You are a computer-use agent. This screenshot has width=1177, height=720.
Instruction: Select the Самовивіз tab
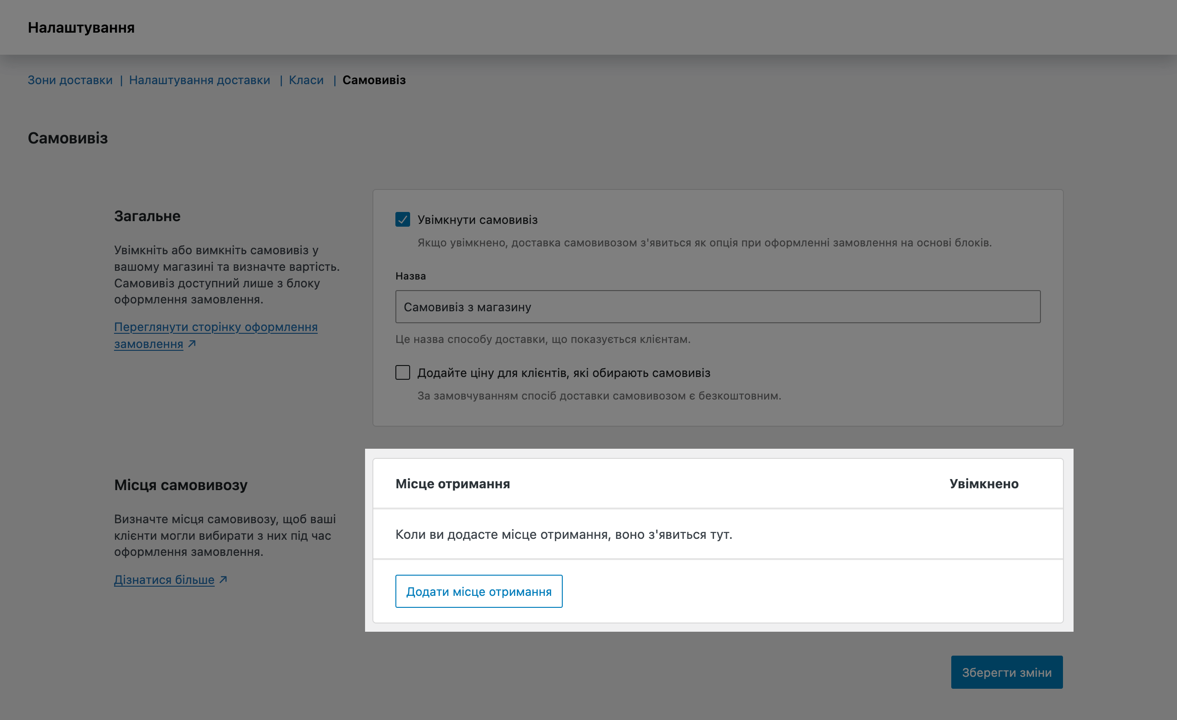[x=374, y=80]
